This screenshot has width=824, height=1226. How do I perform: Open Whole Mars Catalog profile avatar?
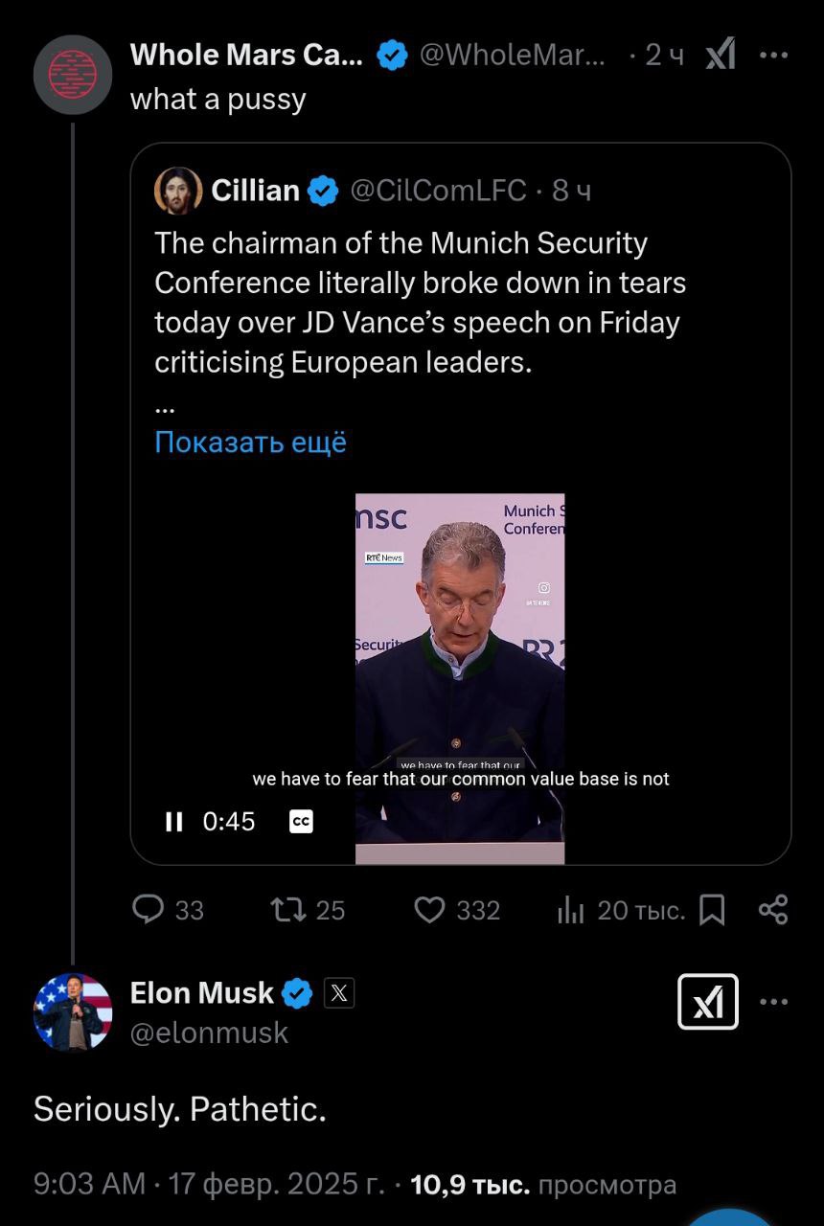pyautogui.click(x=73, y=75)
